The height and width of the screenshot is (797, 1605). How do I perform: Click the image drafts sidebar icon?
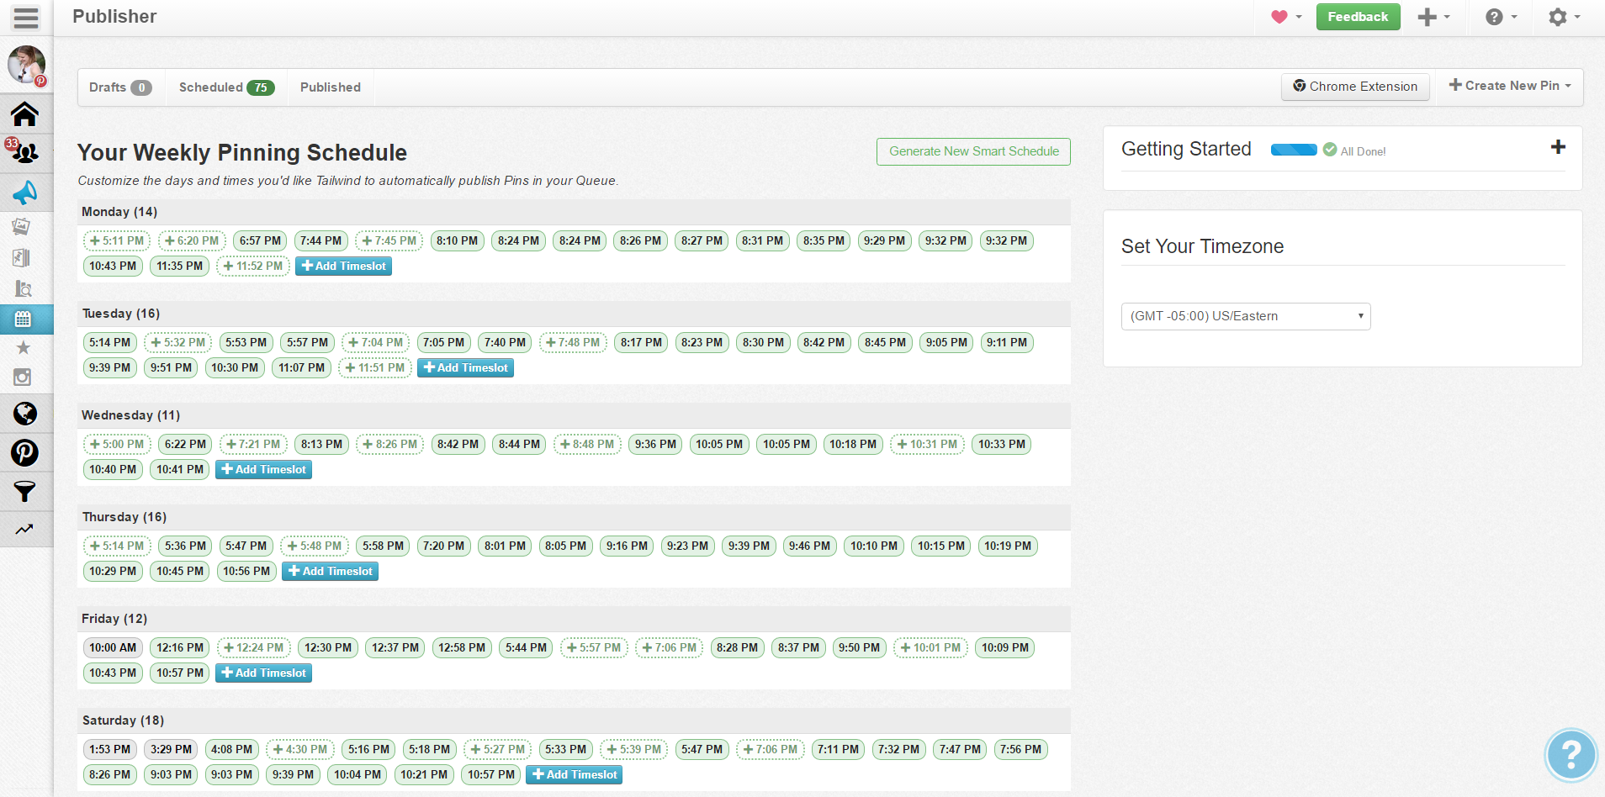pyautogui.click(x=22, y=226)
